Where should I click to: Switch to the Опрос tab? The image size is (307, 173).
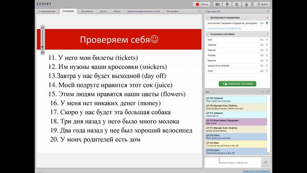[117, 12]
